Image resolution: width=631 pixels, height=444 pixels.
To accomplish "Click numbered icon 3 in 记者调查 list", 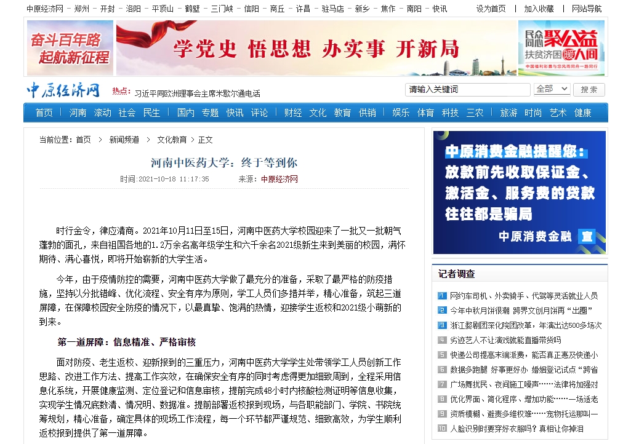I will (x=441, y=325).
